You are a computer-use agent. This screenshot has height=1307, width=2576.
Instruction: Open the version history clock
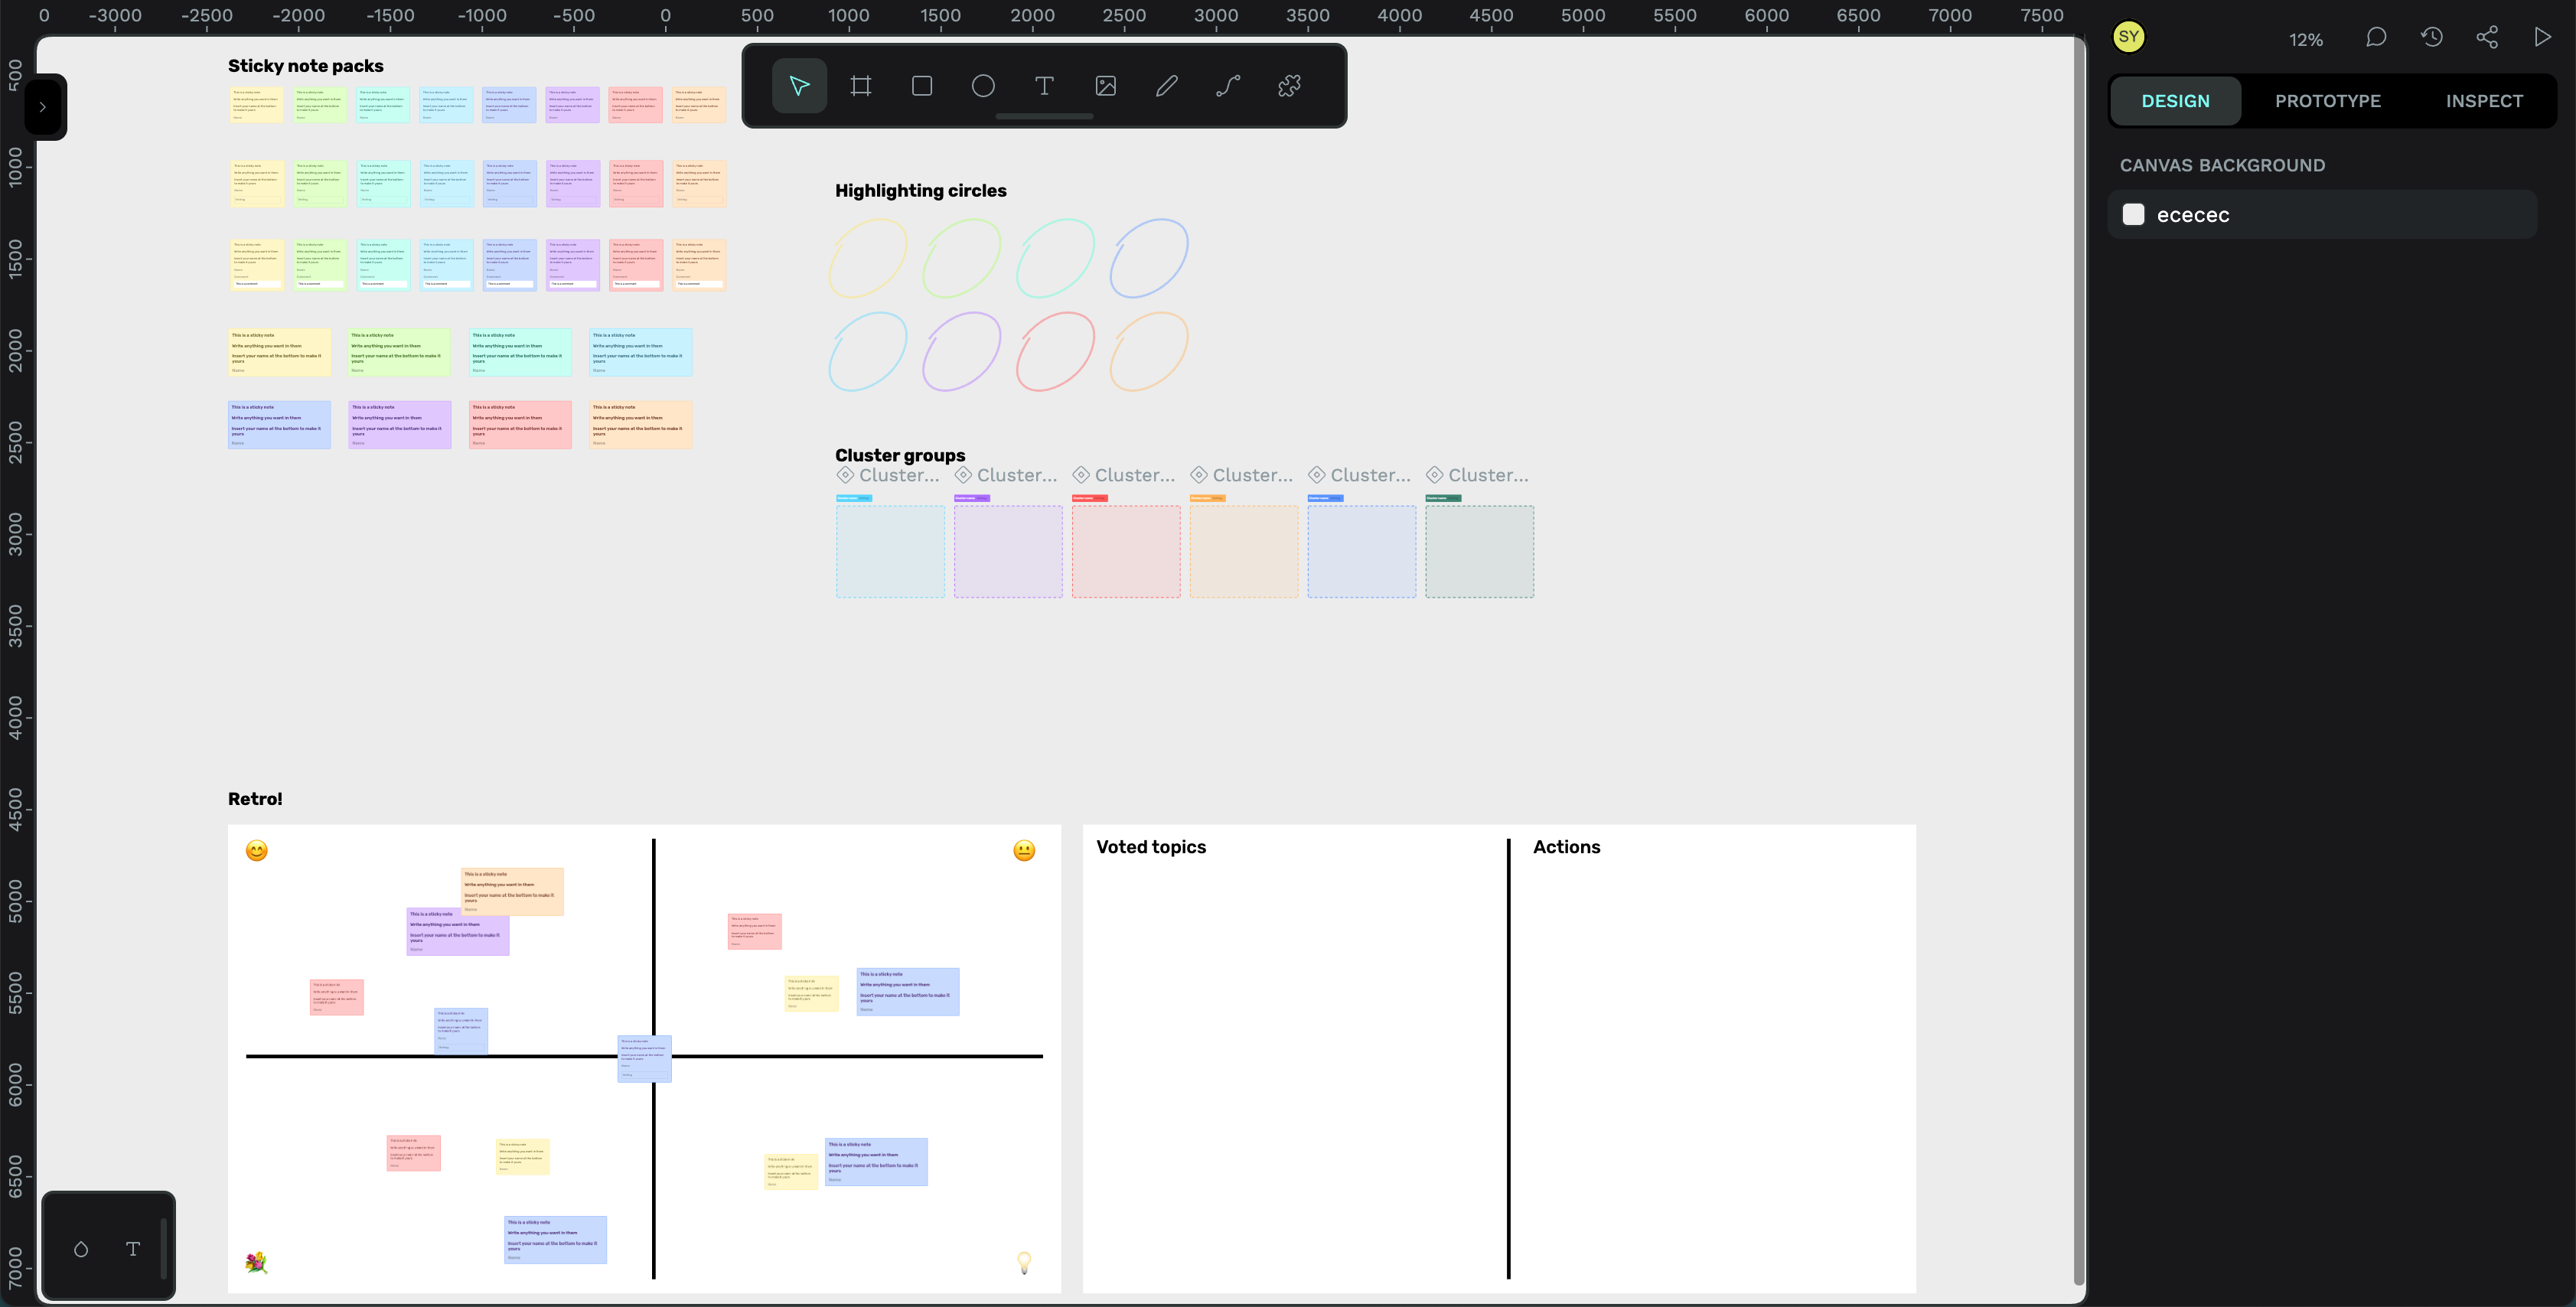2432,38
